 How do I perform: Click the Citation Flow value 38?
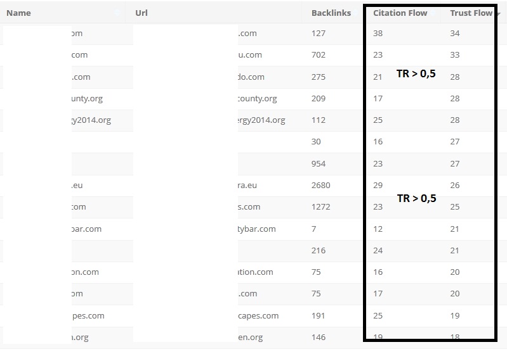pyautogui.click(x=378, y=34)
